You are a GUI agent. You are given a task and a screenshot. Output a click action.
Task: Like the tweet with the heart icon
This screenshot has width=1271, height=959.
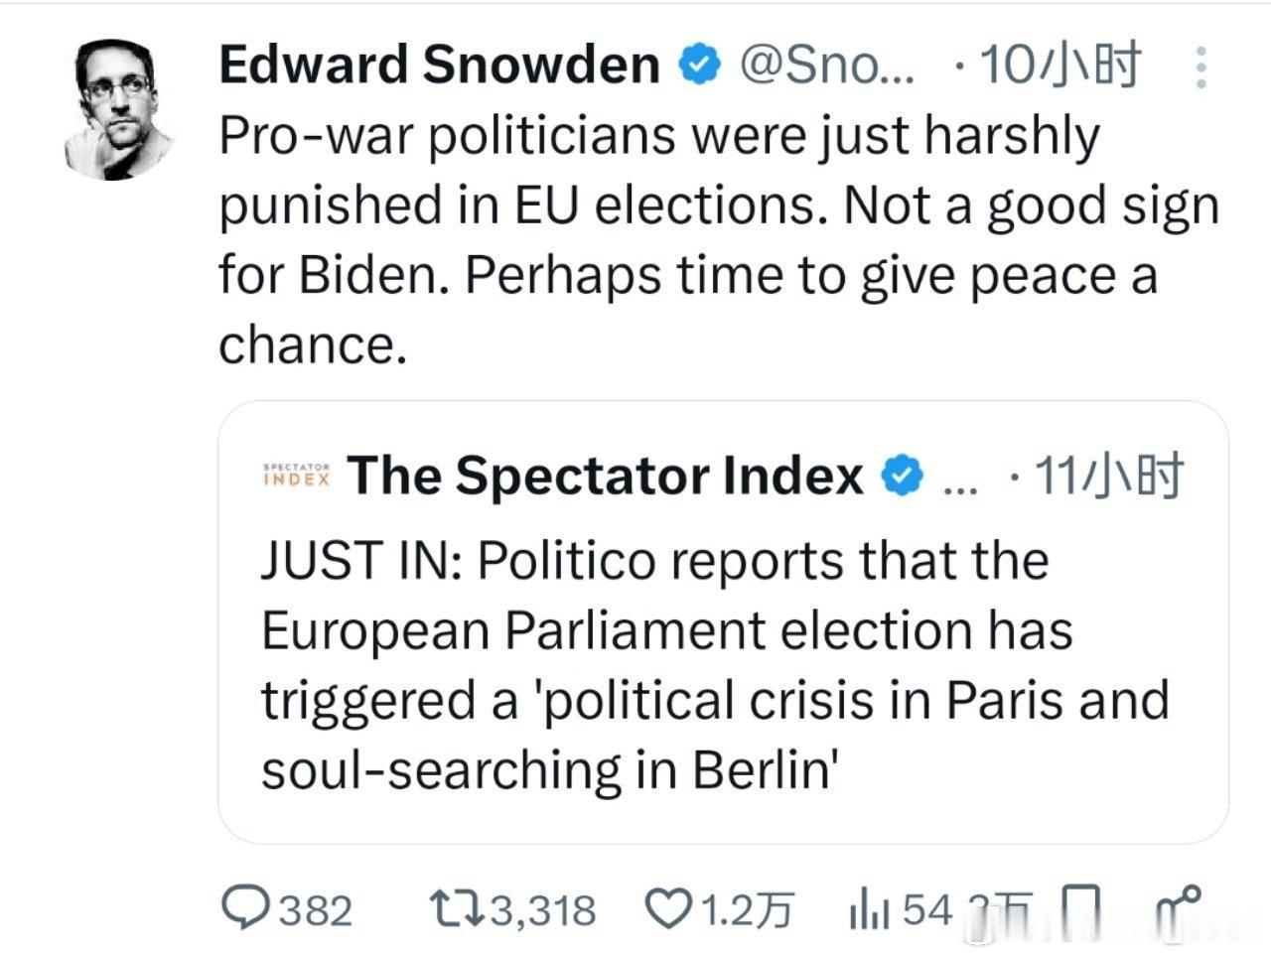[668, 908]
